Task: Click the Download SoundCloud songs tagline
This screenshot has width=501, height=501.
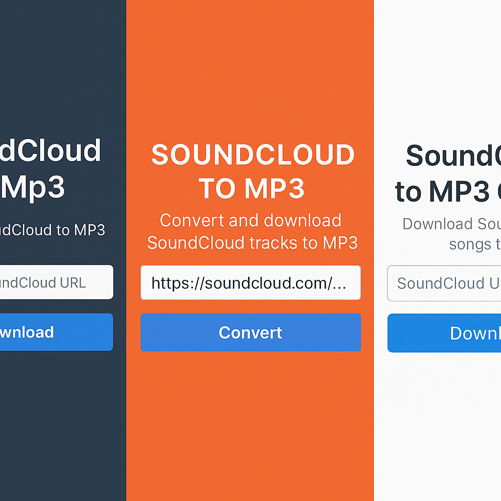Action: [450, 234]
